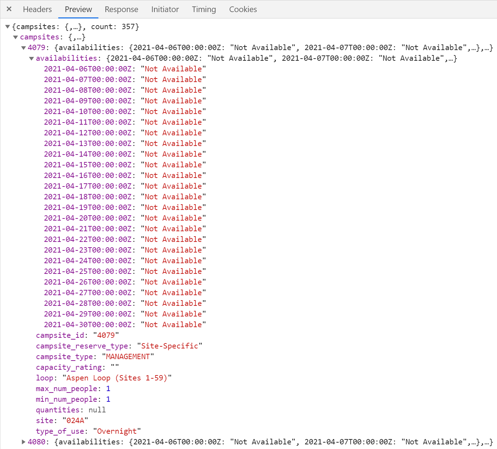The image size is (497, 449).
Task: Collapse the root campsites JSON object
Action: click(x=7, y=26)
